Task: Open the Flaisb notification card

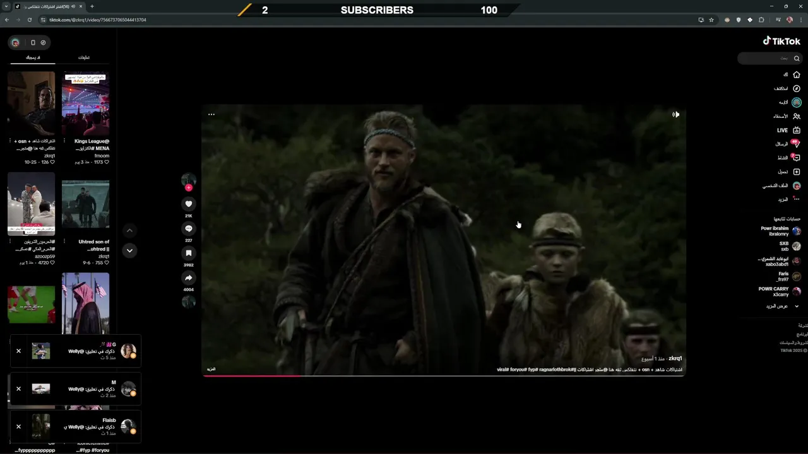Action: tap(76, 426)
